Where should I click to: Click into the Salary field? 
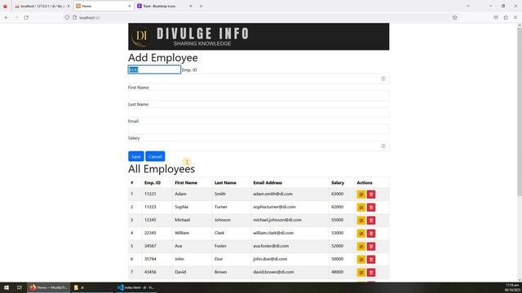click(x=259, y=146)
